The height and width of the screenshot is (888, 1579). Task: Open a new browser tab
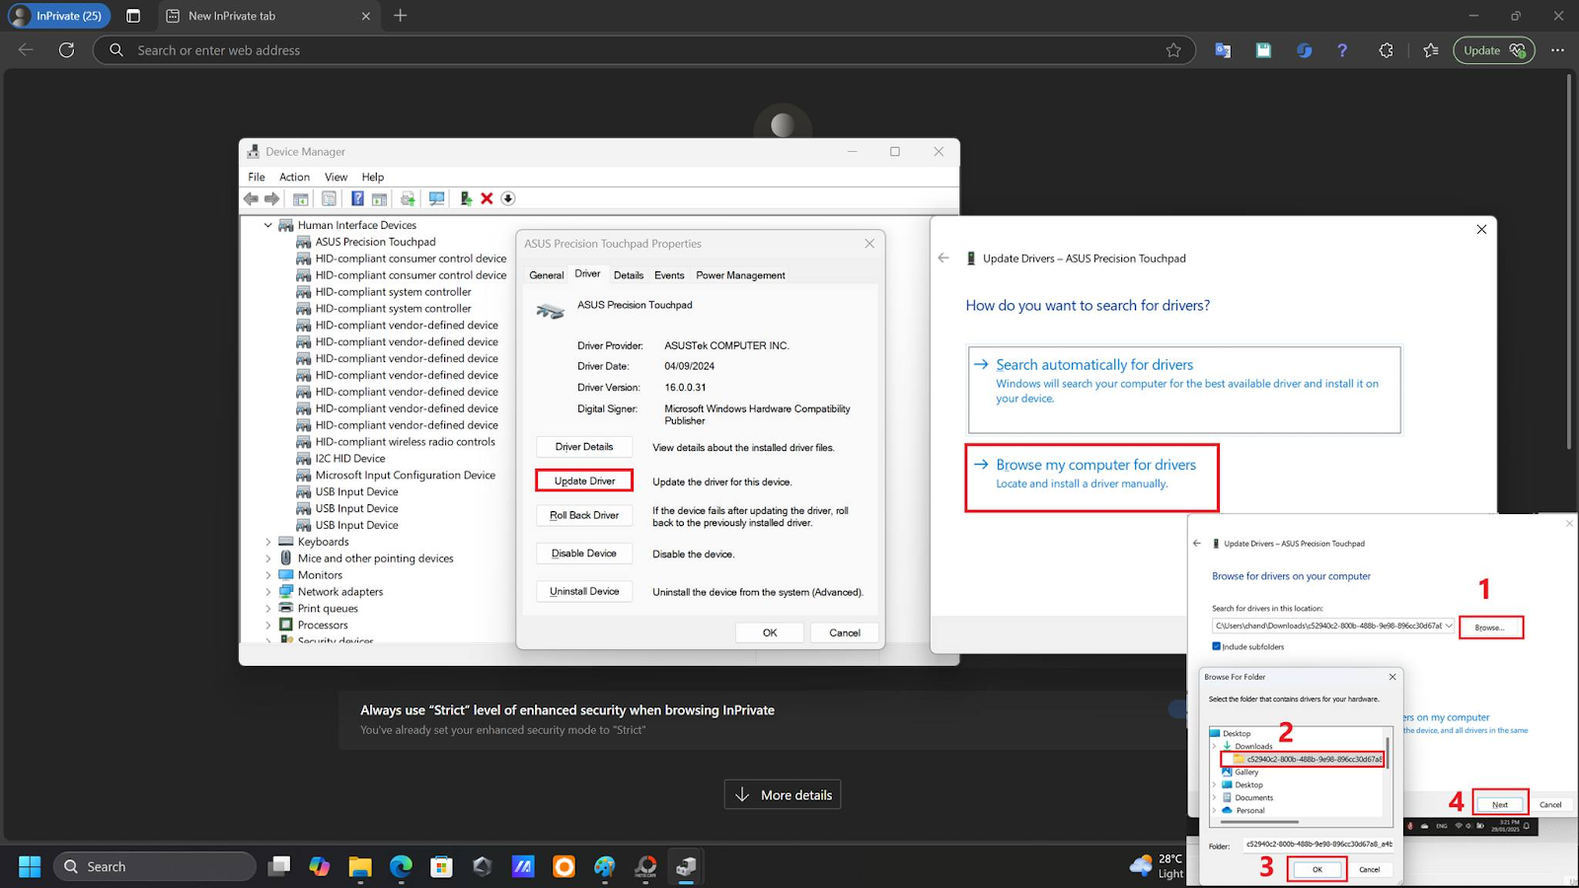click(x=401, y=16)
